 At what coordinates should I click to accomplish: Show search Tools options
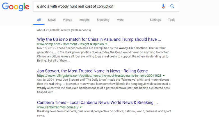(x=172, y=20)
